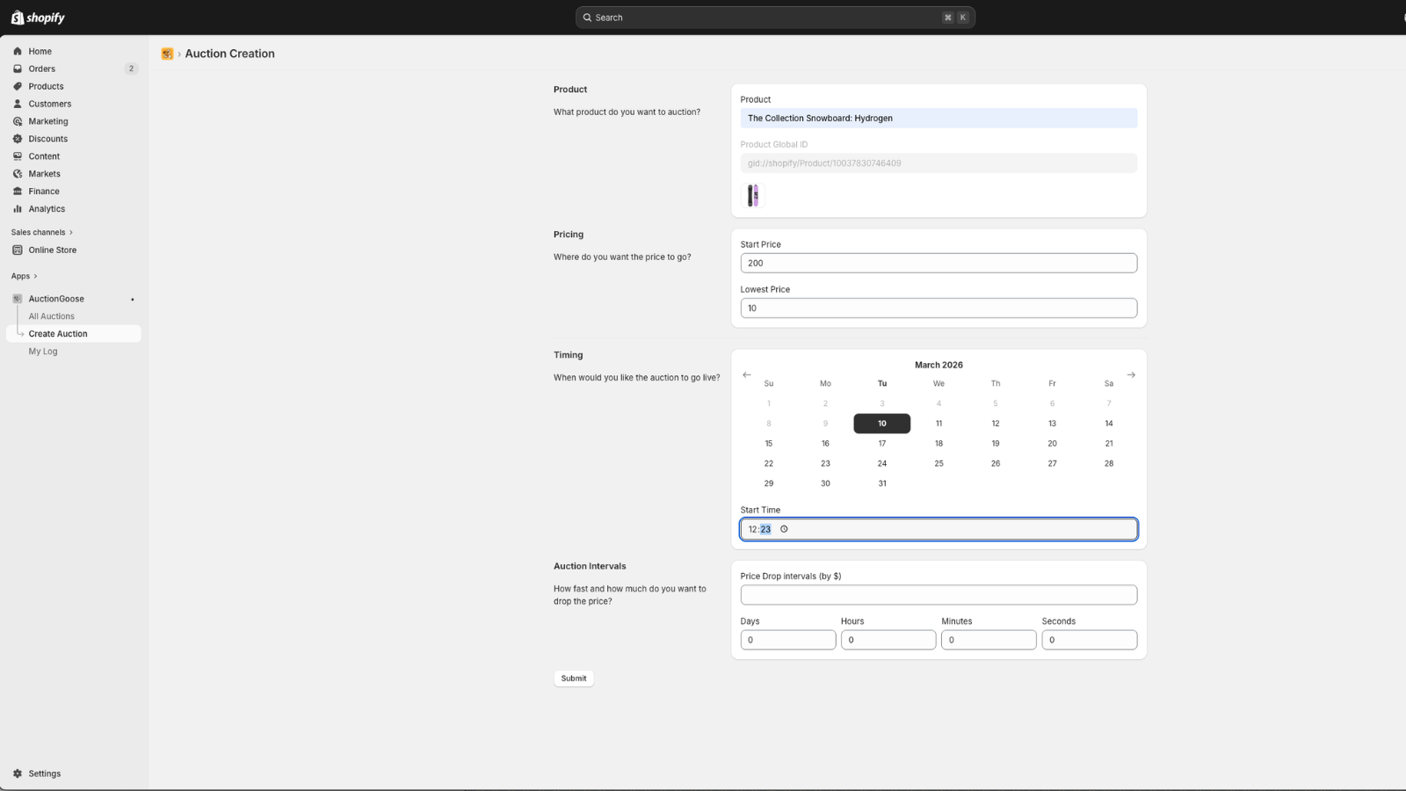Image resolution: width=1406 pixels, height=791 pixels.
Task: Expand the Sales channels section
Action: (x=42, y=232)
